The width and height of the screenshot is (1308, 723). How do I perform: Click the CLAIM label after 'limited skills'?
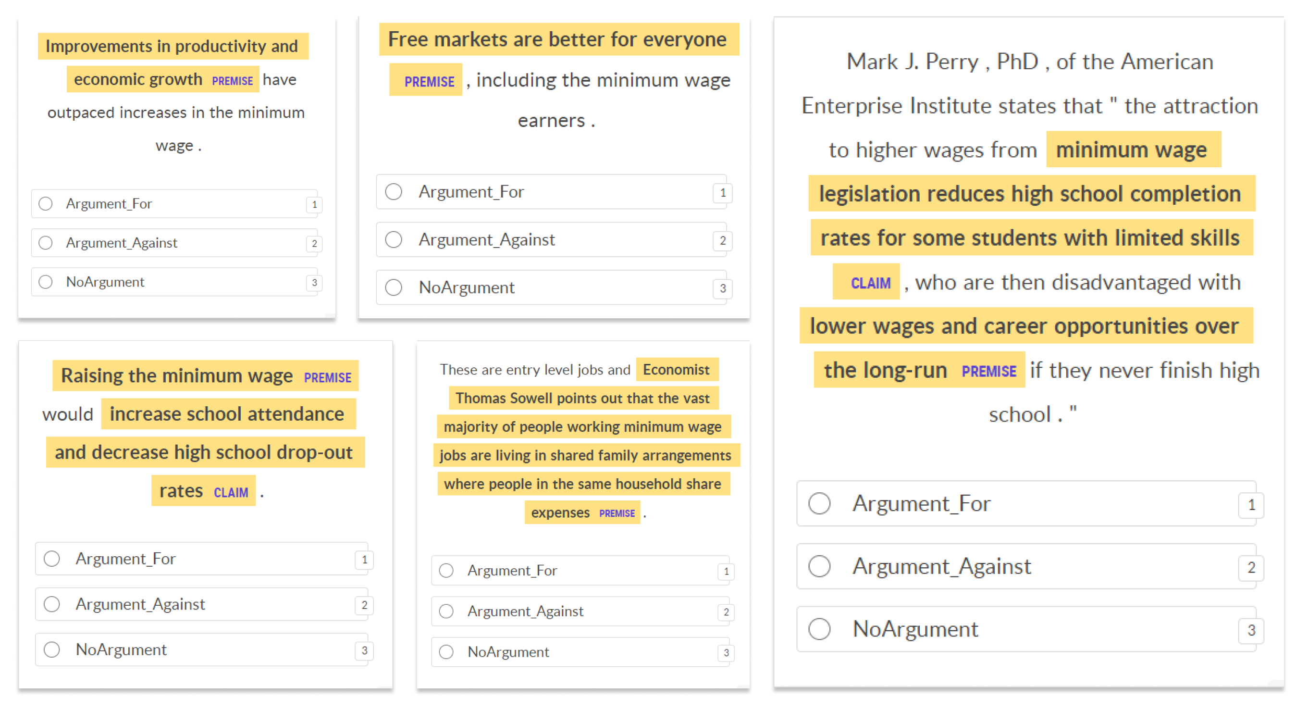(870, 283)
